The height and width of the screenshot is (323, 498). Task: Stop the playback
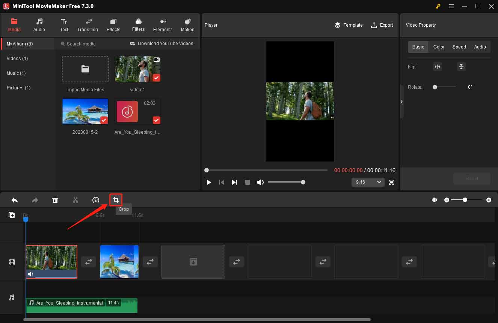pos(247,182)
